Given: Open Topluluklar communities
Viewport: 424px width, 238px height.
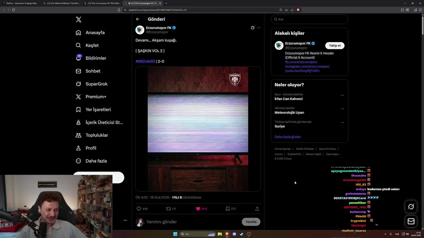Looking at the screenshot, I should pos(92,135).
